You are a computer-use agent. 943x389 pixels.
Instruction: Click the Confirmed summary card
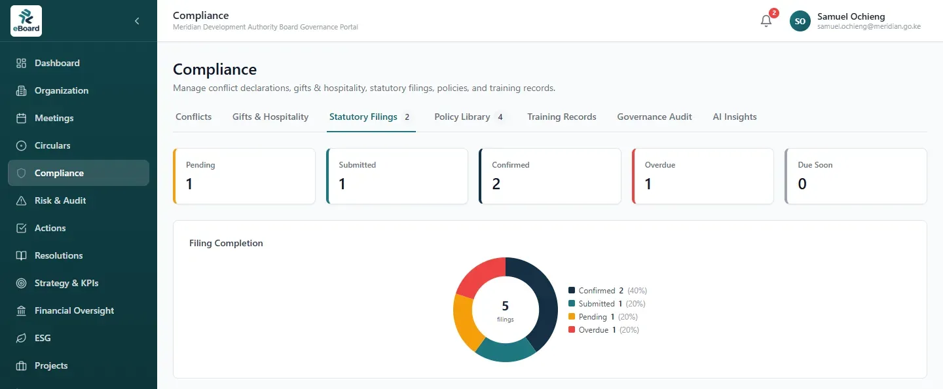coord(550,176)
